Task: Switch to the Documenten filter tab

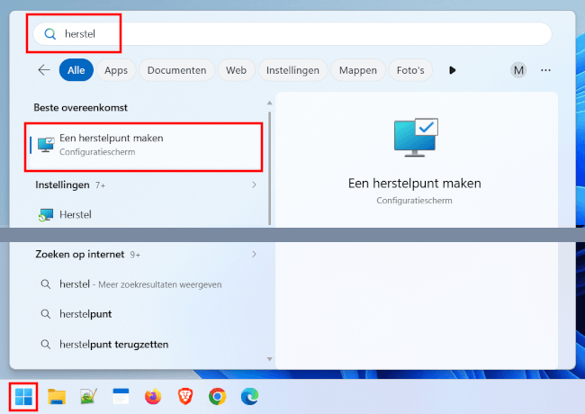Action: click(x=176, y=70)
